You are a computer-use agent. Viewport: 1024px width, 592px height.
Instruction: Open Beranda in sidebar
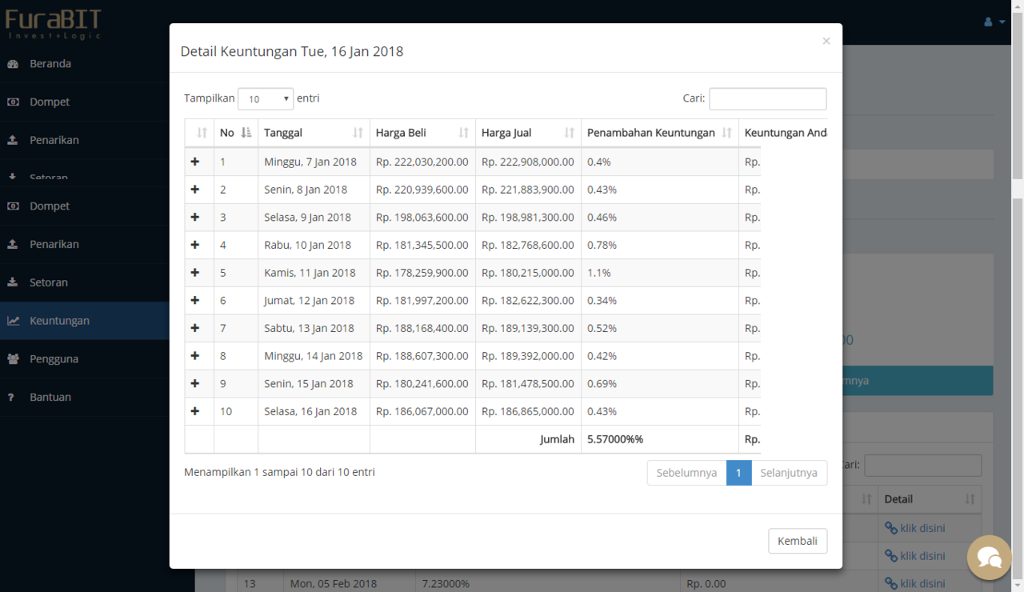(x=84, y=64)
